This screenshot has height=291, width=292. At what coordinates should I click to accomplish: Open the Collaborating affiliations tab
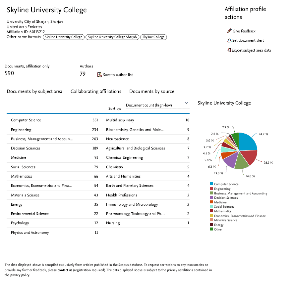[96, 91]
